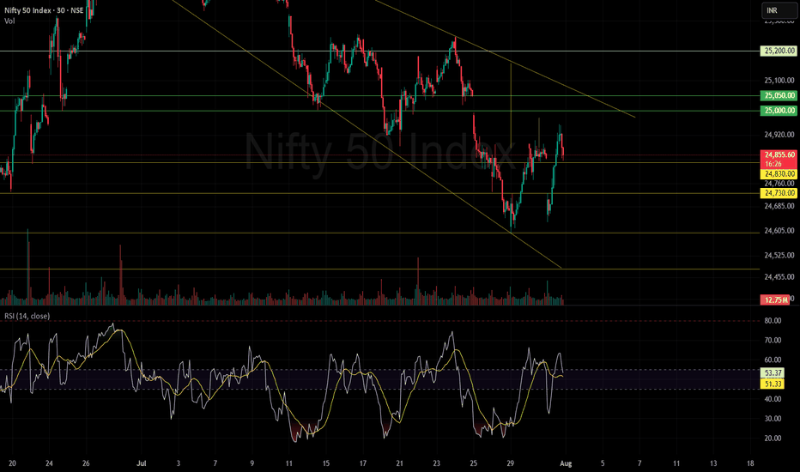Click the Jul label on the date axis

tap(142, 463)
